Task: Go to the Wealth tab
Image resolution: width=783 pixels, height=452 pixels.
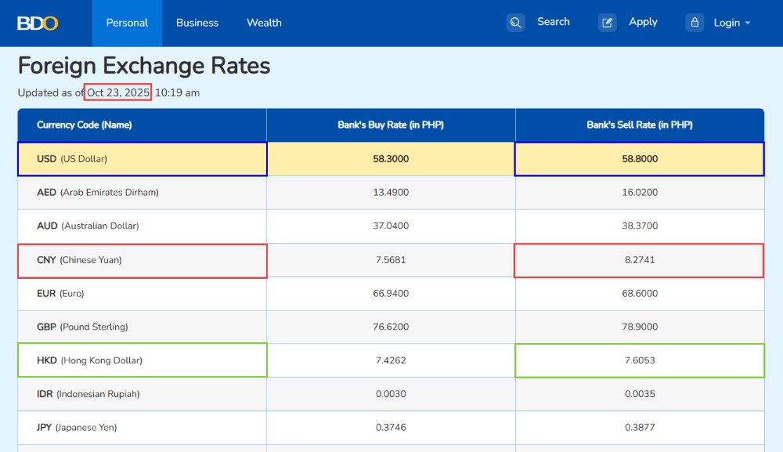Action: tap(264, 23)
